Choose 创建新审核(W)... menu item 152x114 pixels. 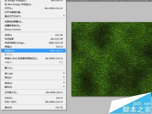[x=33, y=26]
